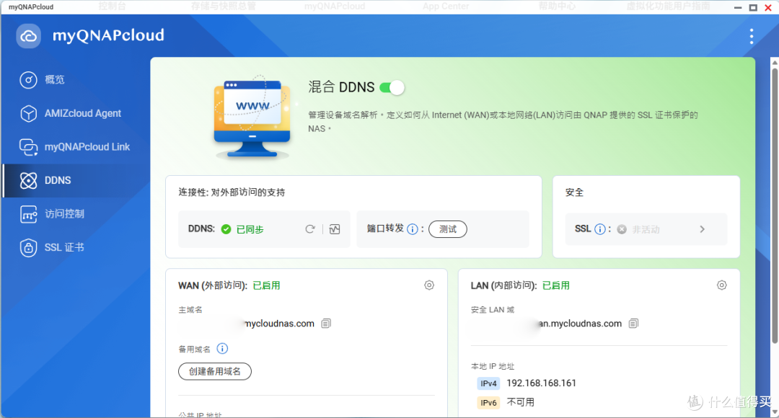Open 访问控制 access control page
The image size is (779, 418).
point(76,214)
